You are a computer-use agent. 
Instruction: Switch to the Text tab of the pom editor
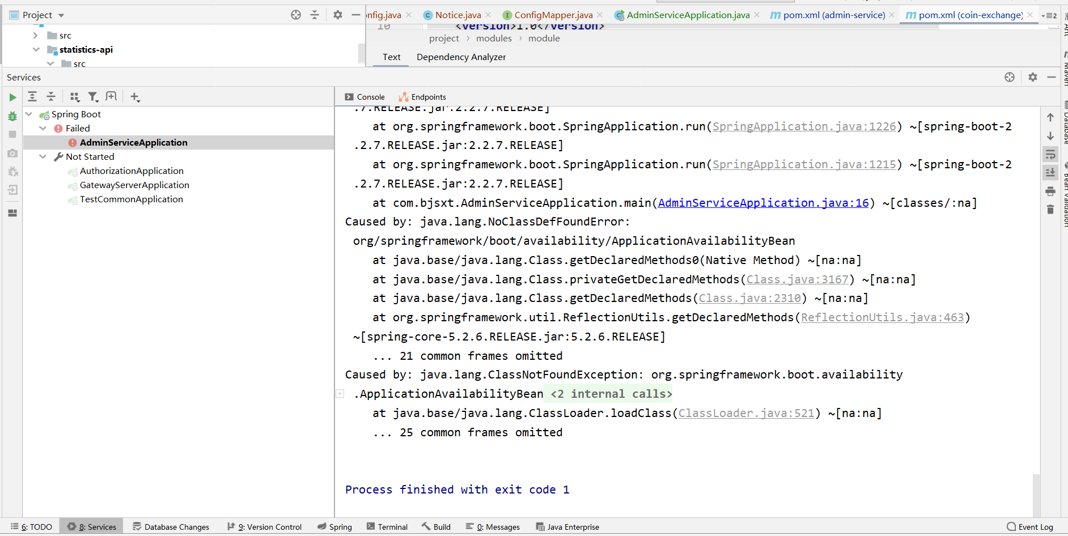(x=391, y=57)
